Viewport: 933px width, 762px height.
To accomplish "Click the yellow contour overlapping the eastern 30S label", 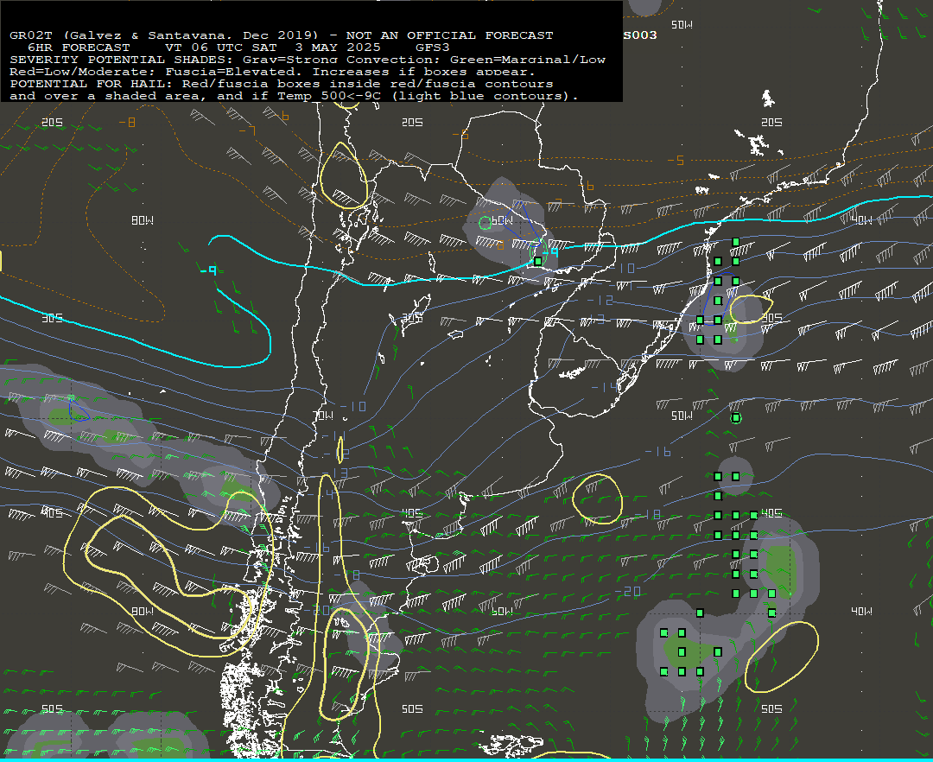I will pyautogui.click(x=751, y=308).
